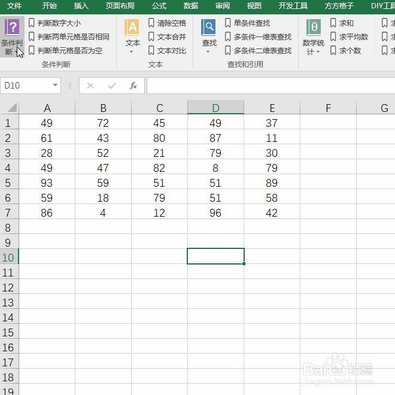Click bookmark icon beside 多条件一维表查找
The image size is (395, 395).
click(x=228, y=37)
